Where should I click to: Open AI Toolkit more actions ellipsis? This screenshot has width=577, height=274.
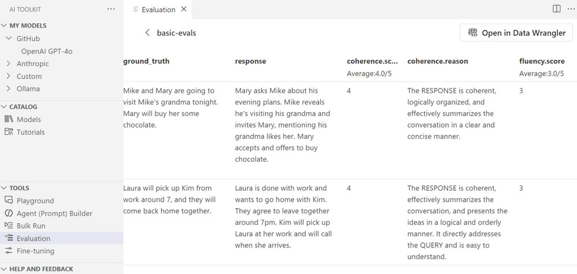click(111, 9)
